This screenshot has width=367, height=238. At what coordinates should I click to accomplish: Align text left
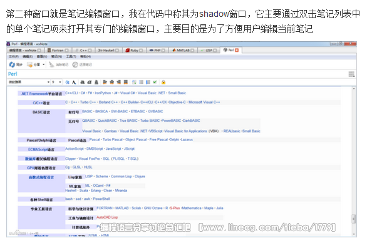point(105,82)
